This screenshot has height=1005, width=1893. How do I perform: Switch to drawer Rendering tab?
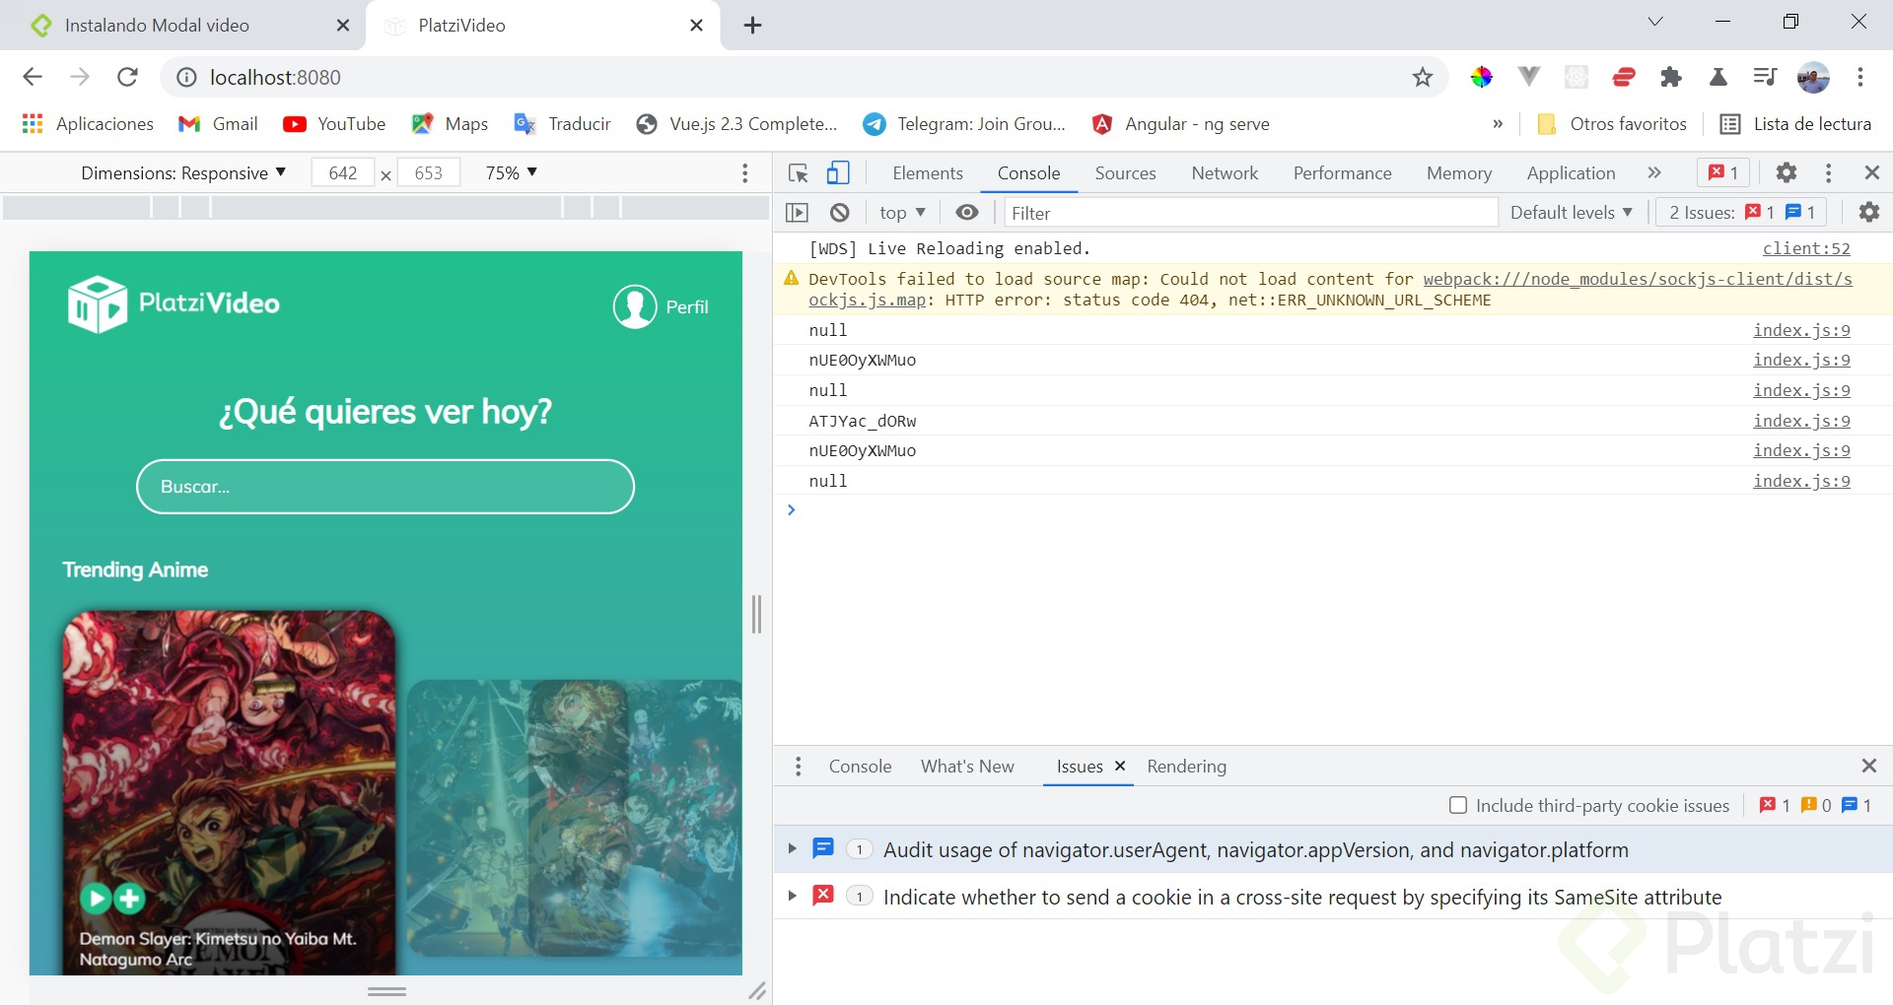pyautogui.click(x=1186, y=767)
